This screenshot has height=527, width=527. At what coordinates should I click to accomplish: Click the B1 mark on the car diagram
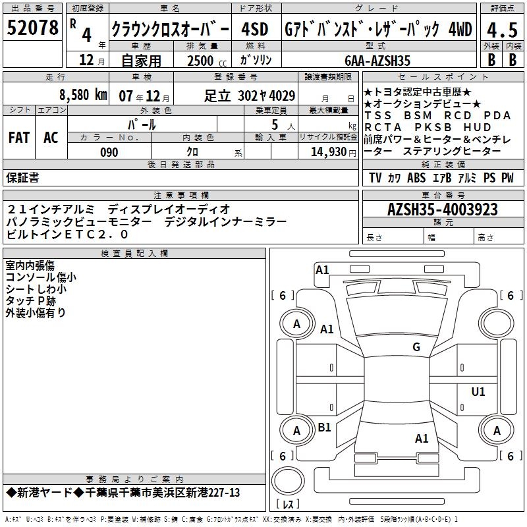(324, 427)
